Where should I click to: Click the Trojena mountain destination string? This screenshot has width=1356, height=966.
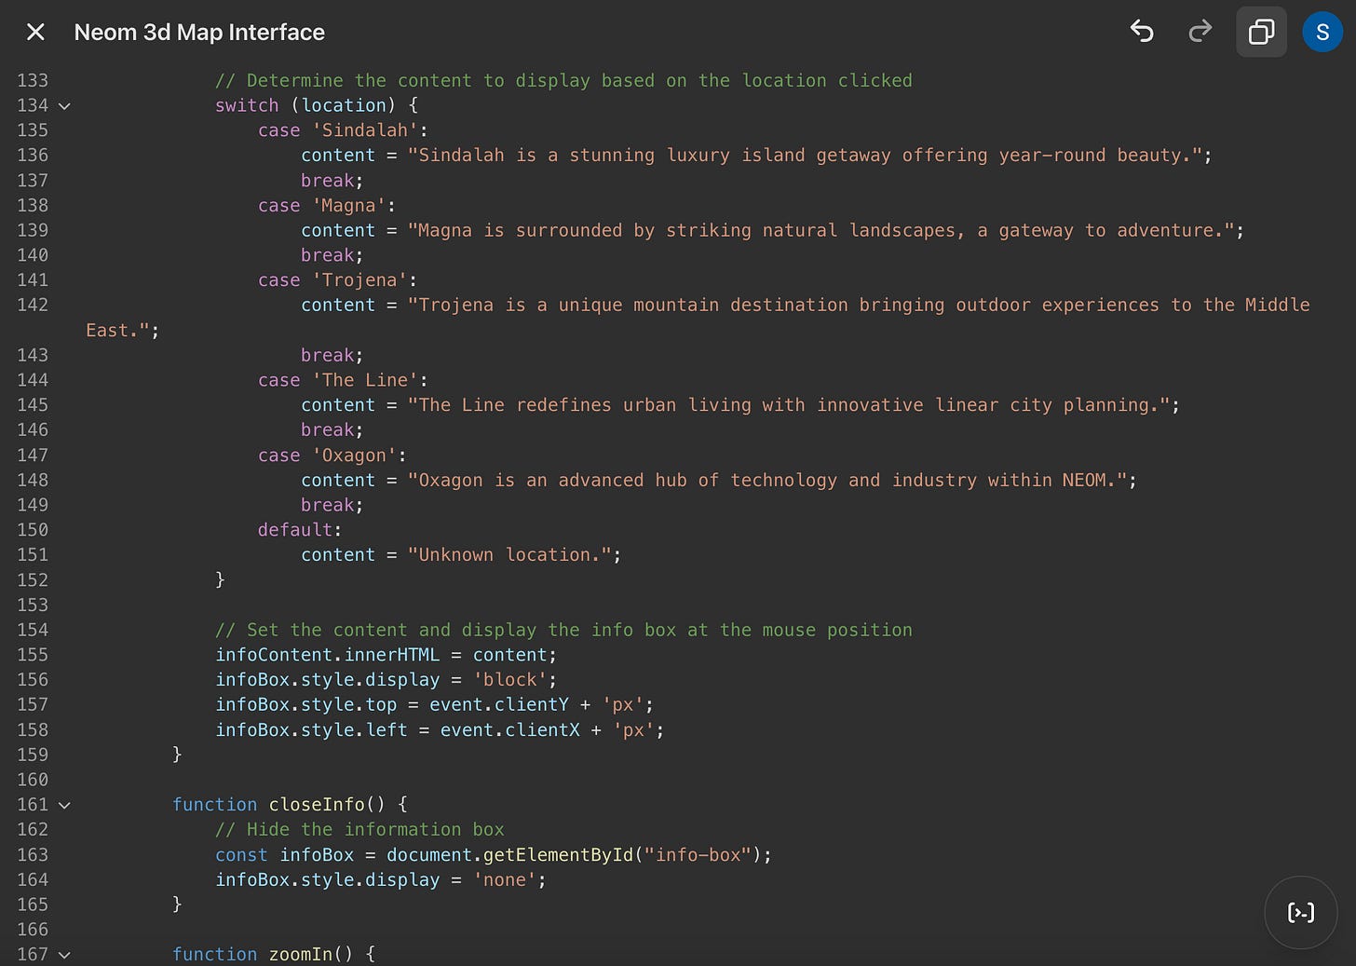pyautogui.click(x=859, y=305)
